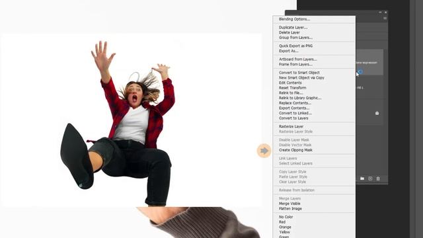Select the Fill 1 layer row
This screenshot has width=423, height=238.
coord(369,88)
